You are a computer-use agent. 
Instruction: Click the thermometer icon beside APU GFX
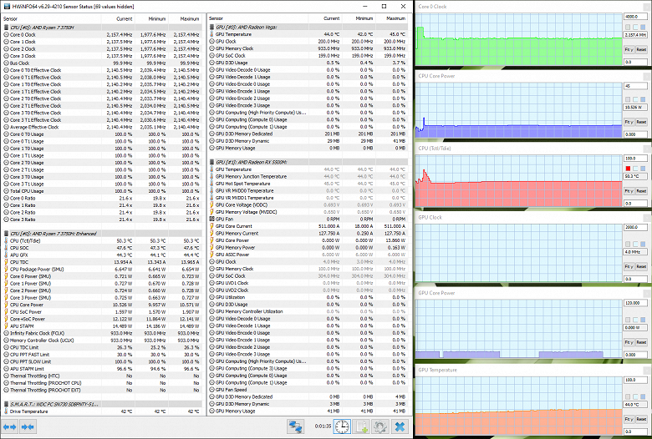coord(6,255)
